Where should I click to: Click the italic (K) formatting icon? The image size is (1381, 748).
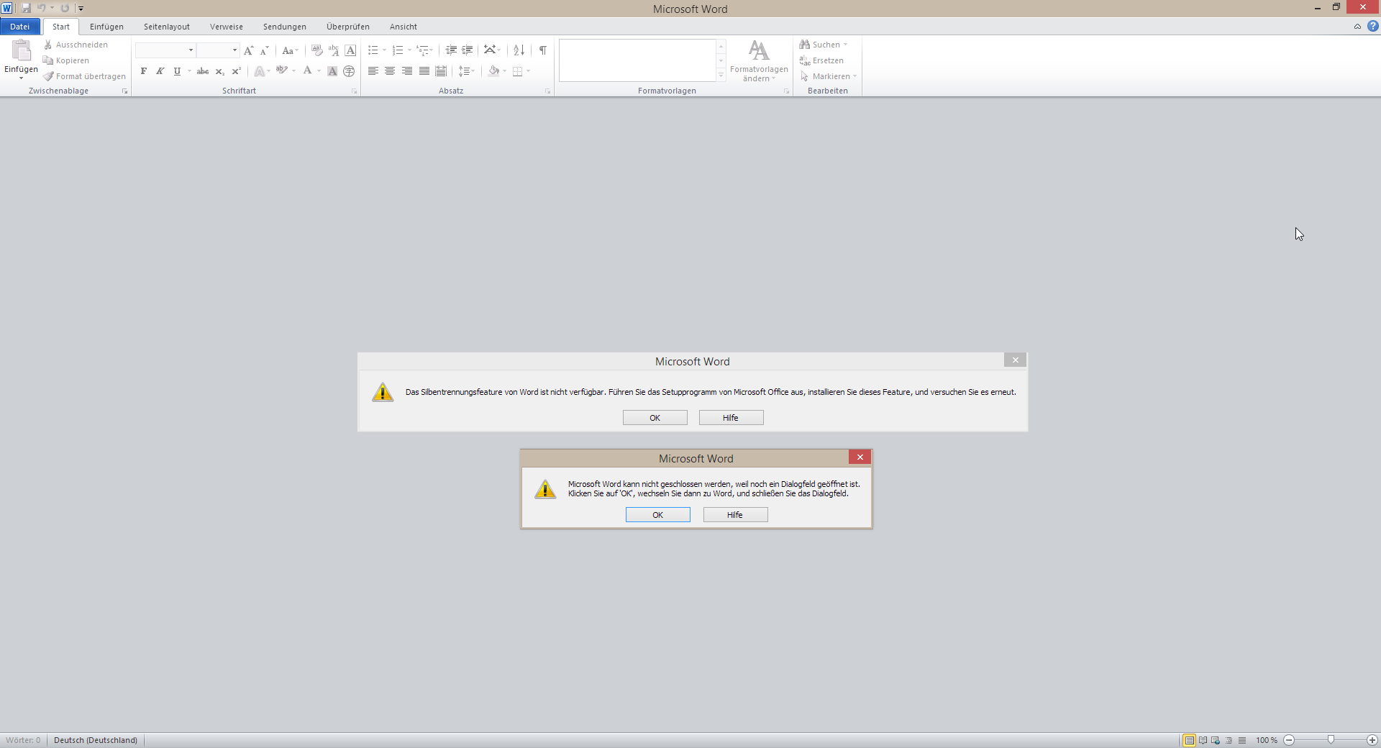click(x=160, y=71)
